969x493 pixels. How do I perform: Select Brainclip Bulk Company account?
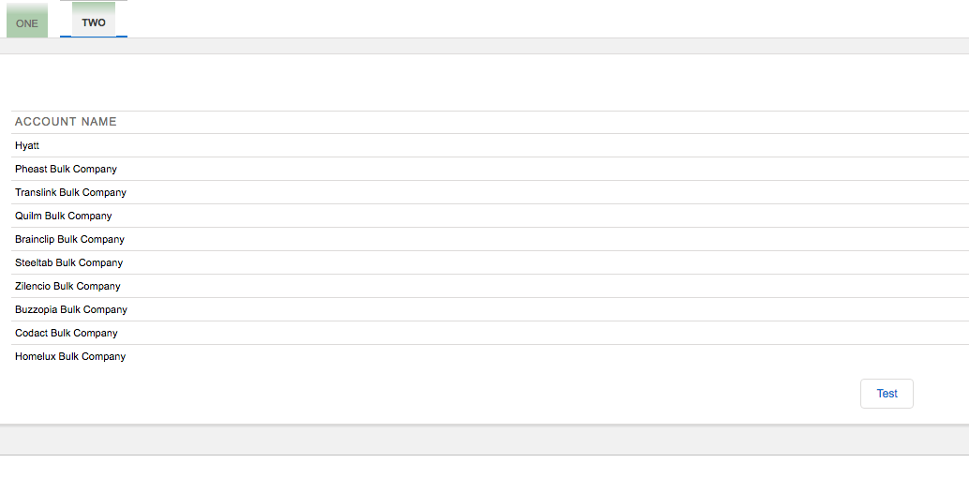69,239
